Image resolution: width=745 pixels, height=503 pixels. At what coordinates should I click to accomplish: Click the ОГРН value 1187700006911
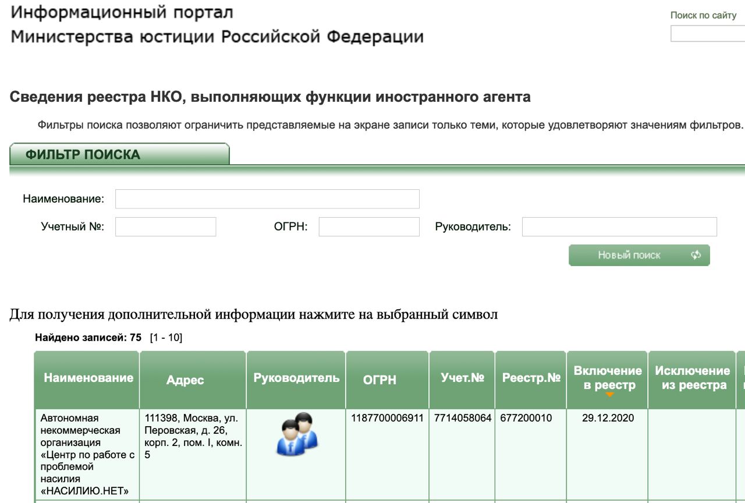tap(388, 418)
